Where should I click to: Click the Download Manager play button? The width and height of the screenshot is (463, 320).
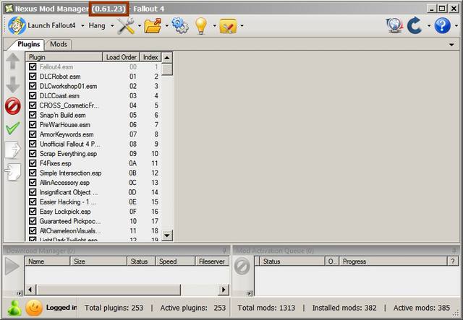[x=12, y=267]
